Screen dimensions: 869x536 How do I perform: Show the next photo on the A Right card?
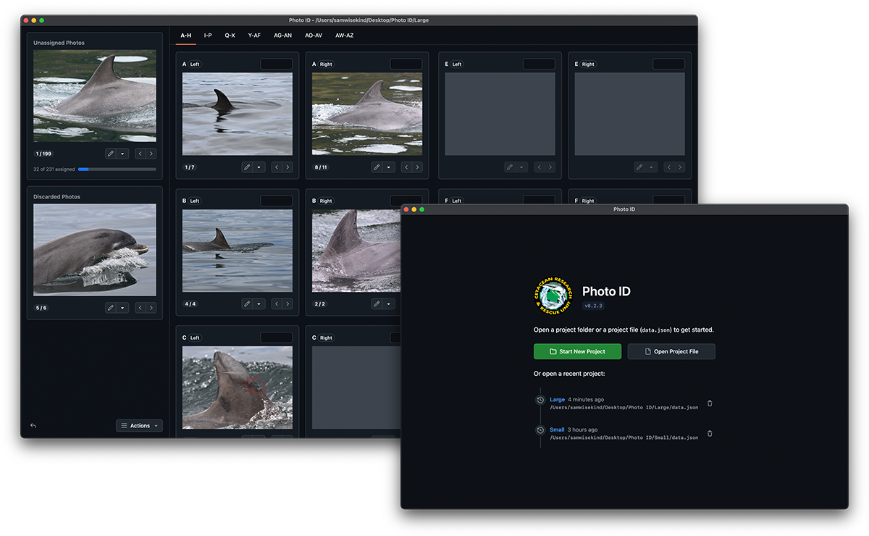(x=418, y=167)
